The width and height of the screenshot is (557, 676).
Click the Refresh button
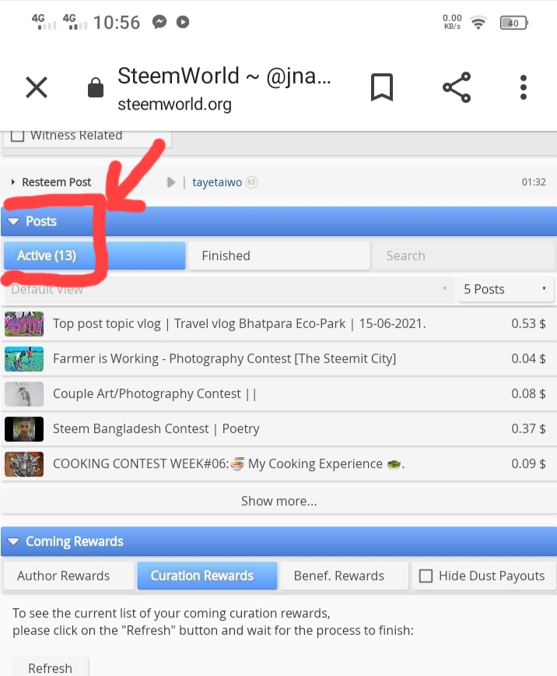50,667
